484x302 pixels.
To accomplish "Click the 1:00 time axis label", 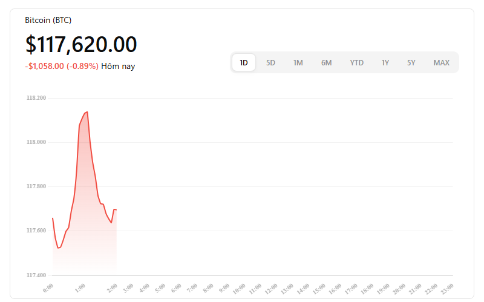I will (80, 288).
